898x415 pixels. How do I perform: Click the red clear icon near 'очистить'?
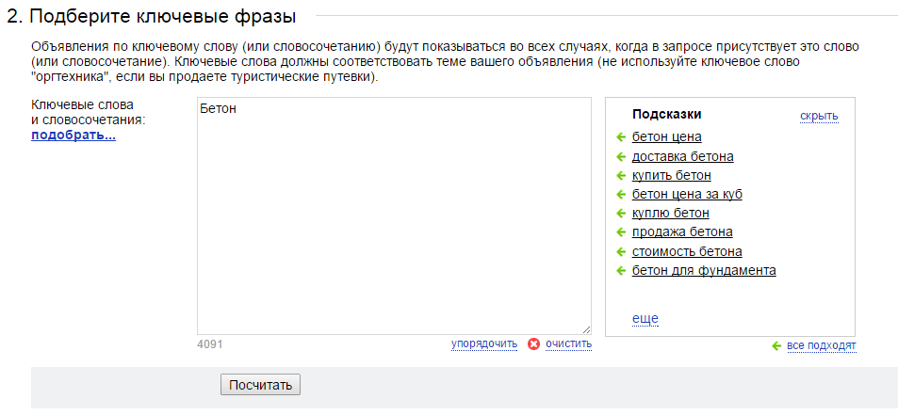pos(533,344)
